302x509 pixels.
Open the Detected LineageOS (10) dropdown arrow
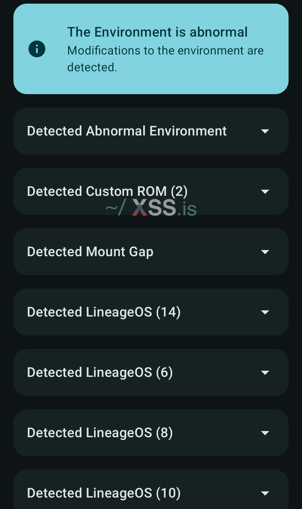(265, 493)
